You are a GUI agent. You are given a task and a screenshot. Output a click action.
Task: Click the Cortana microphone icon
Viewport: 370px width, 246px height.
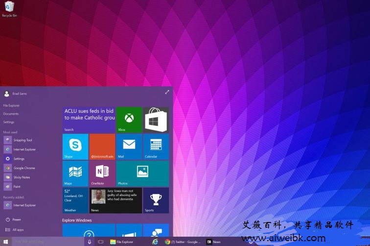pyautogui.click(x=90, y=242)
